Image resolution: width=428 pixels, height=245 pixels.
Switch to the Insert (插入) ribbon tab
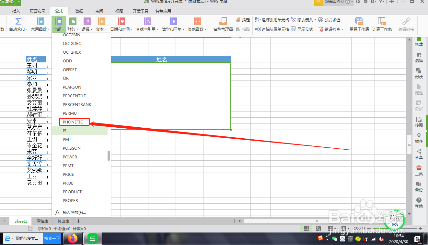[x=16, y=11]
